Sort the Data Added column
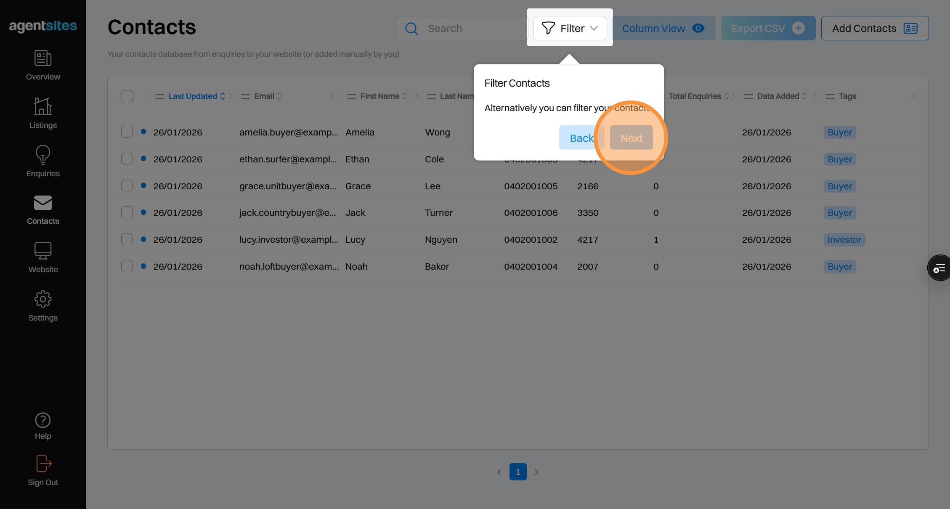 pos(778,96)
